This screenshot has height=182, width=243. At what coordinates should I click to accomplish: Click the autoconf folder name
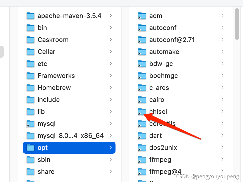pyautogui.click(x=163, y=28)
